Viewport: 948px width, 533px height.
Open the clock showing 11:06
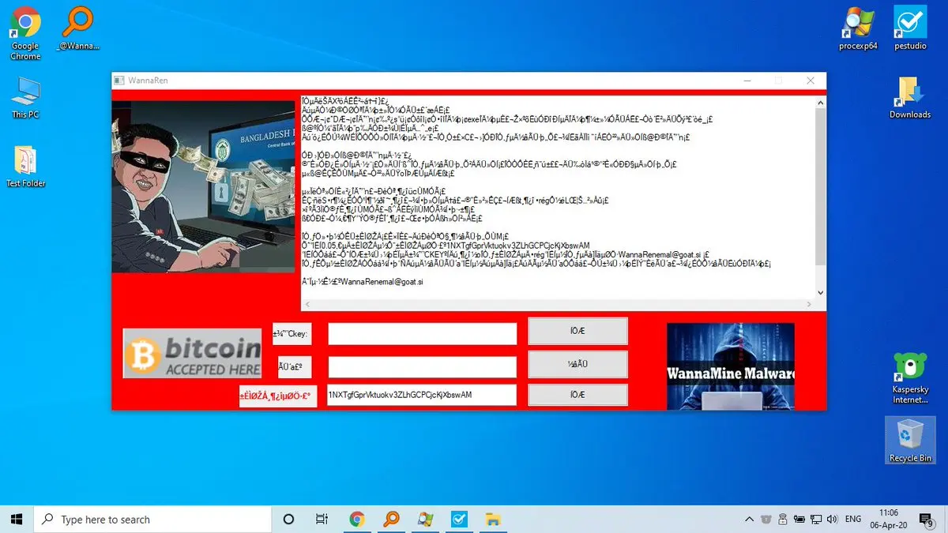pyautogui.click(x=889, y=519)
